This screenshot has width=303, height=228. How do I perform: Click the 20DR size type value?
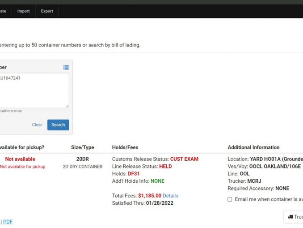(x=82, y=159)
